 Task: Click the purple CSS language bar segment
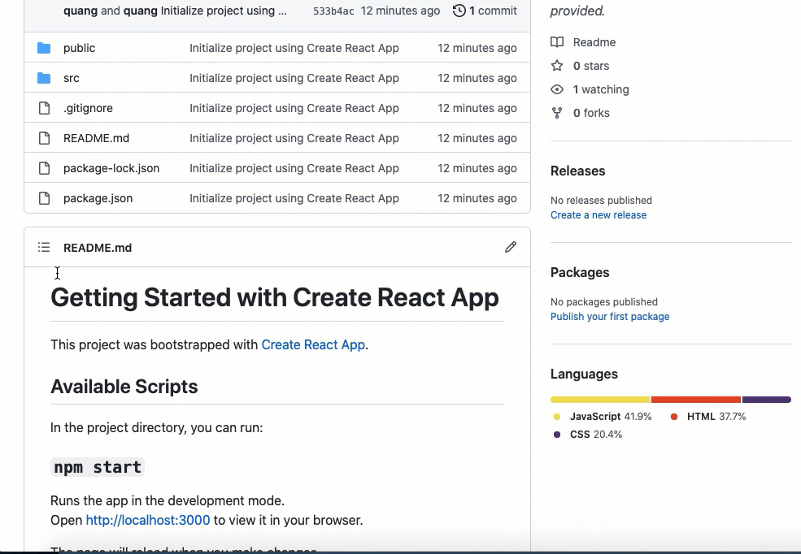click(x=766, y=400)
